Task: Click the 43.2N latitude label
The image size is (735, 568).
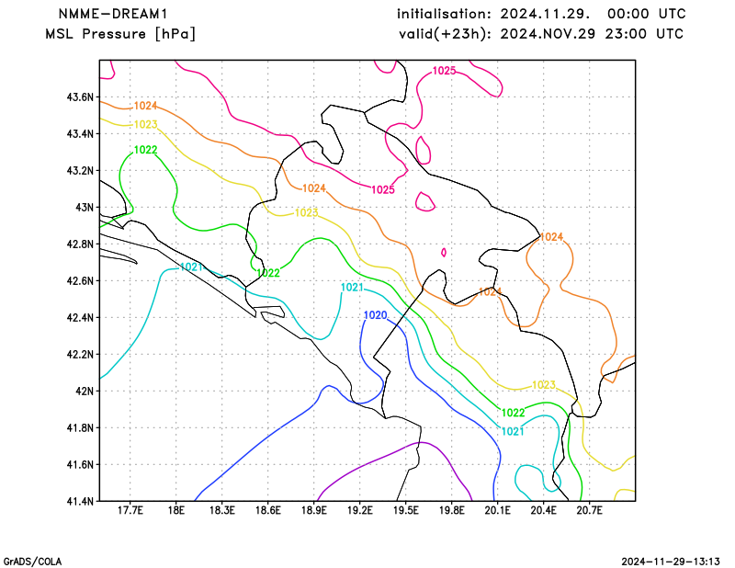Action: point(80,170)
